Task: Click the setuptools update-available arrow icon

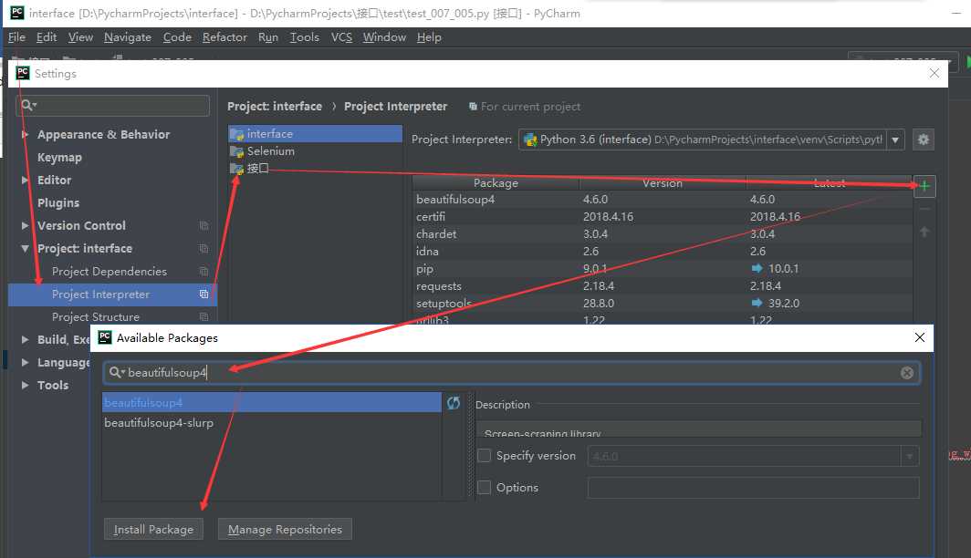Action: click(757, 303)
